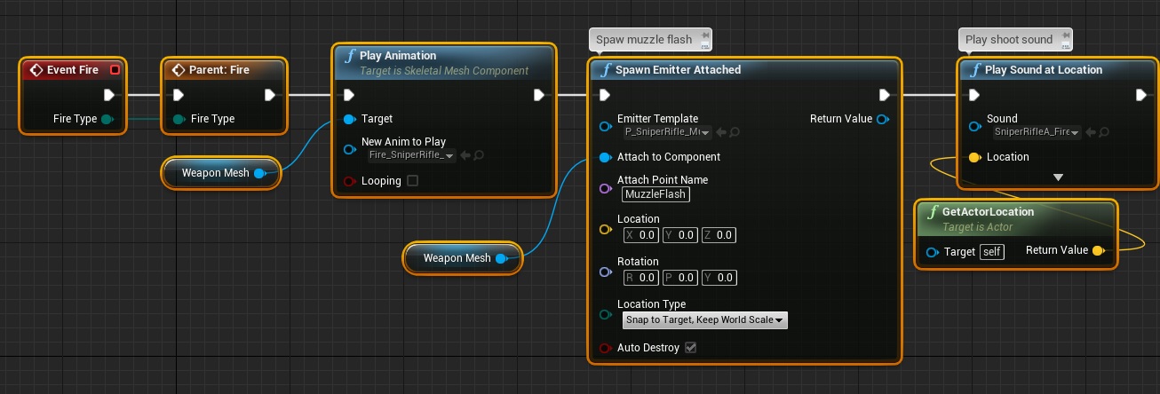Click the Event Fire delegate output pin
Screen dimensions: 1160x394
coord(115,69)
